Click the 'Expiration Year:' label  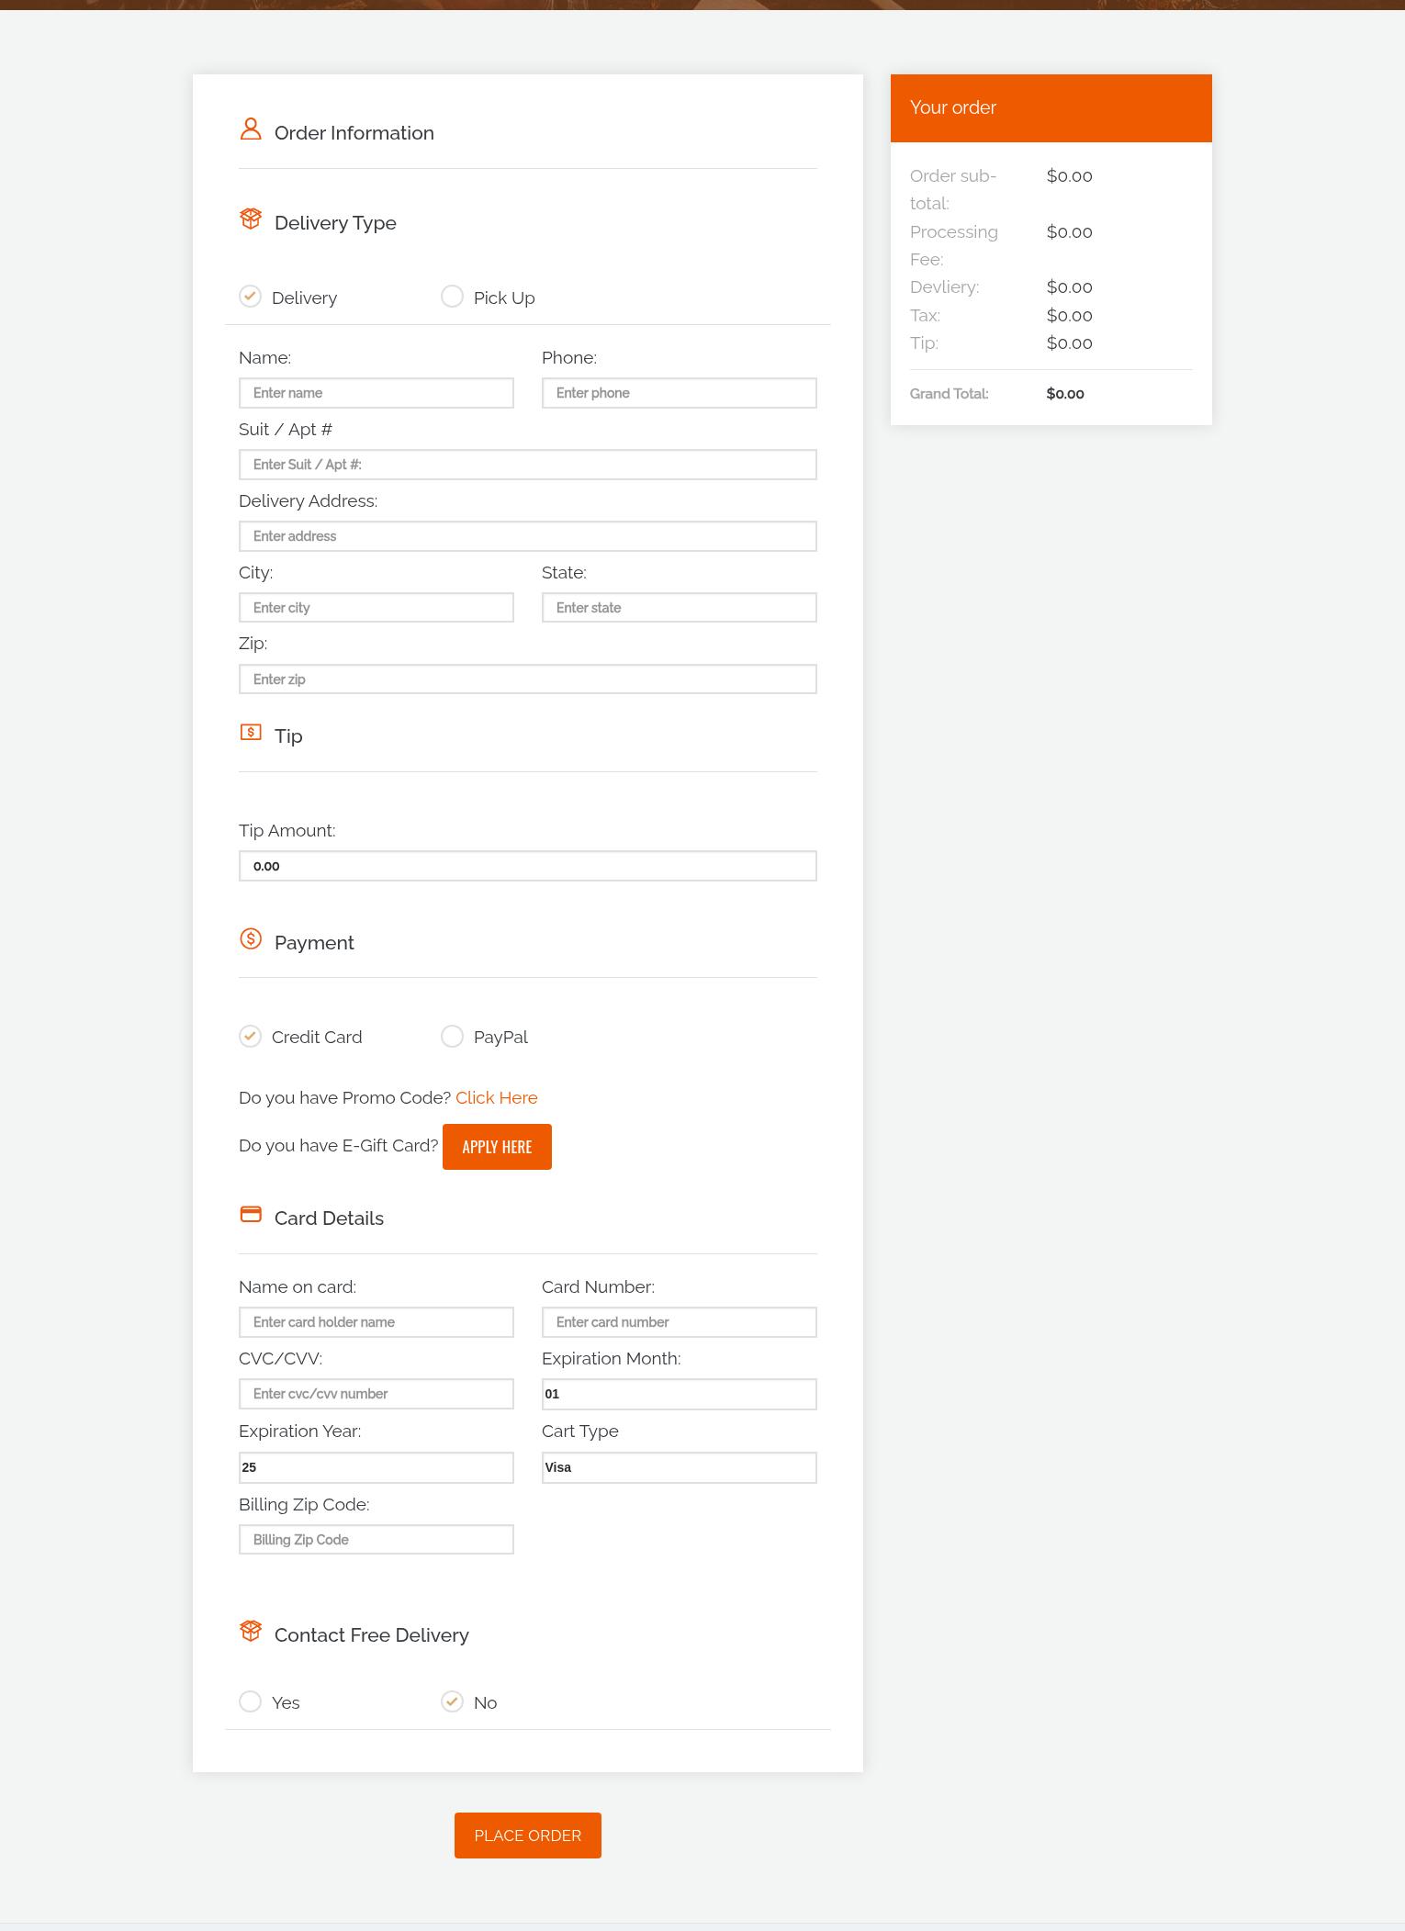[300, 1431]
